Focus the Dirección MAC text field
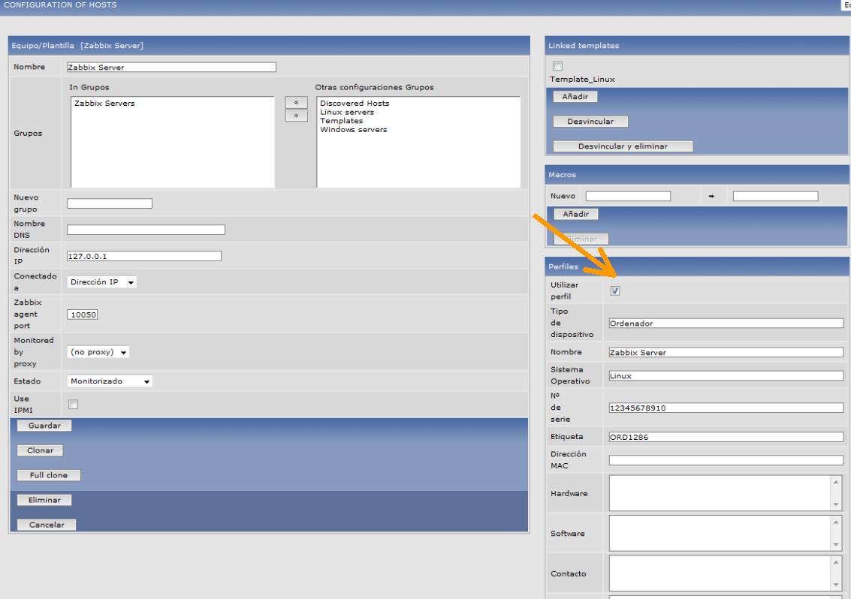 (726, 460)
